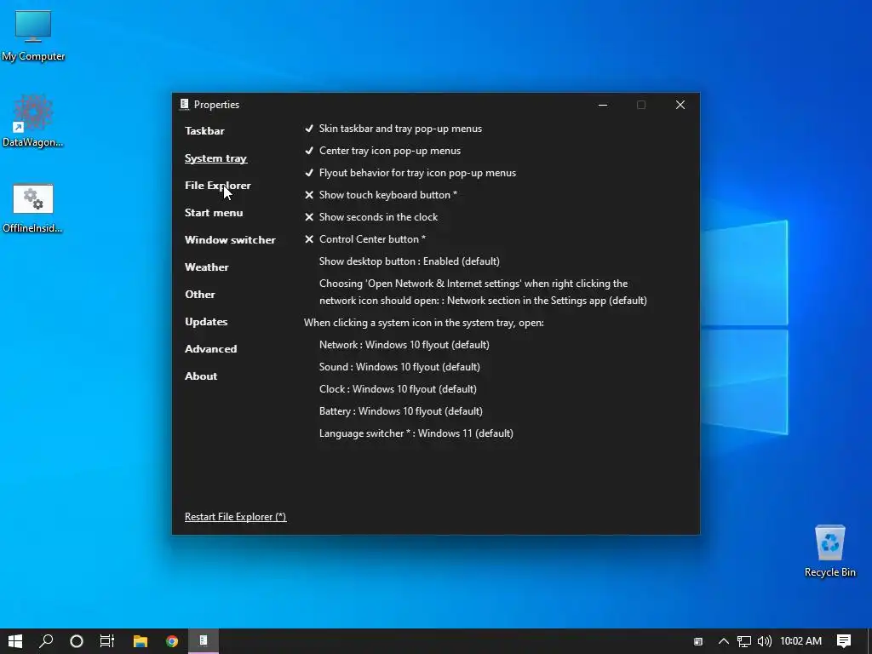
Task: Change Show desktop button setting
Action: tap(410, 261)
